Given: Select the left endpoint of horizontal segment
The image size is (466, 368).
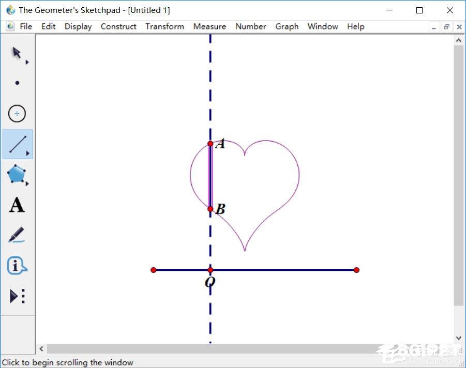Looking at the screenshot, I should 154,270.
